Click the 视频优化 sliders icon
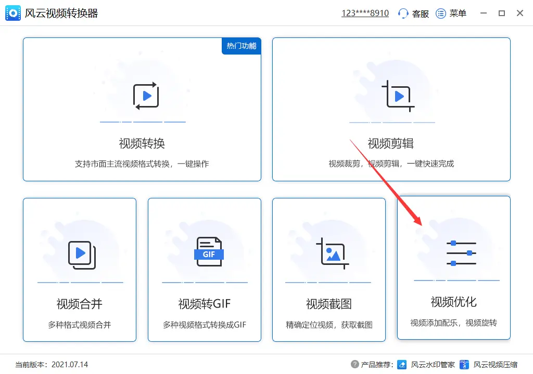Image resolution: width=533 pixels, height=374 pixels. [461, 253]
